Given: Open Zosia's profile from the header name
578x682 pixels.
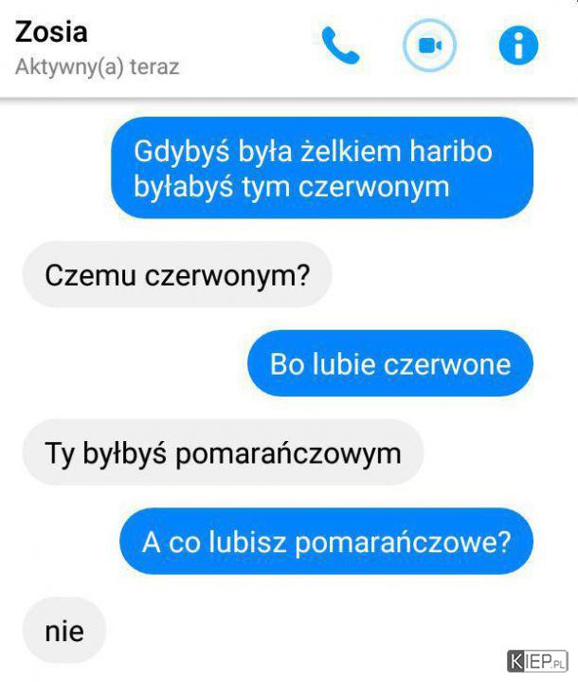Looking at the screenshot, I should [51, 31].
